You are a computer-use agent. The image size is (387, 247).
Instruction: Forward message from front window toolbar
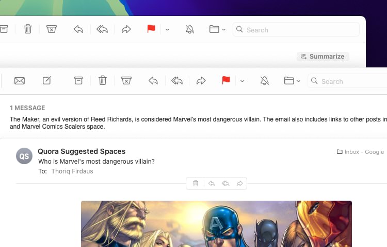tap(201, 81)
